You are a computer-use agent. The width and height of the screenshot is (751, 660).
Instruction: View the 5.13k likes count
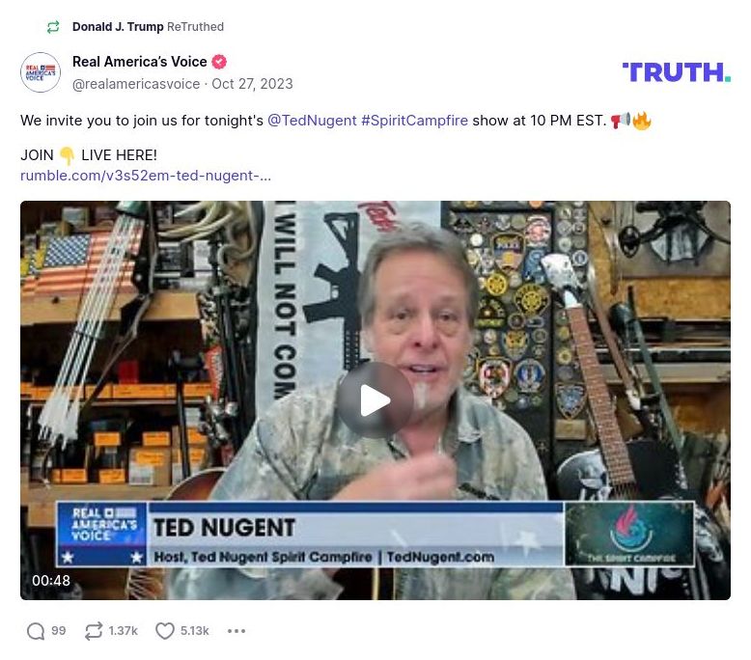194,631
